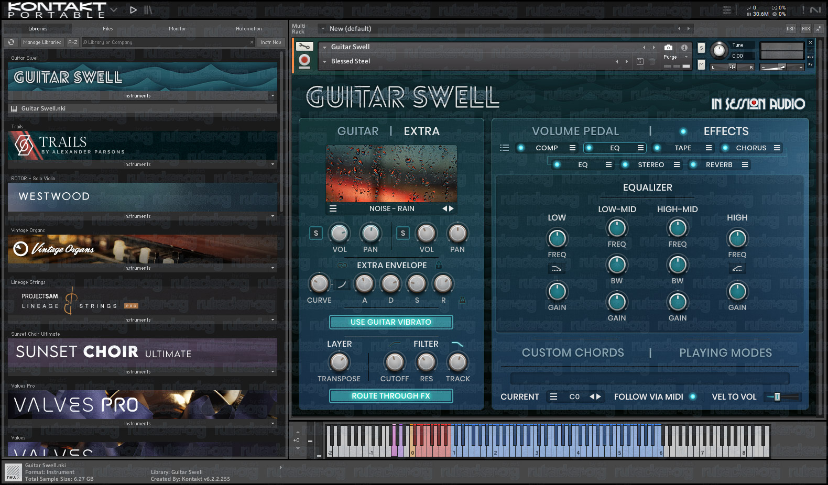
Task: Open the COMP effect menu icon
Action: tap(572, 148)
